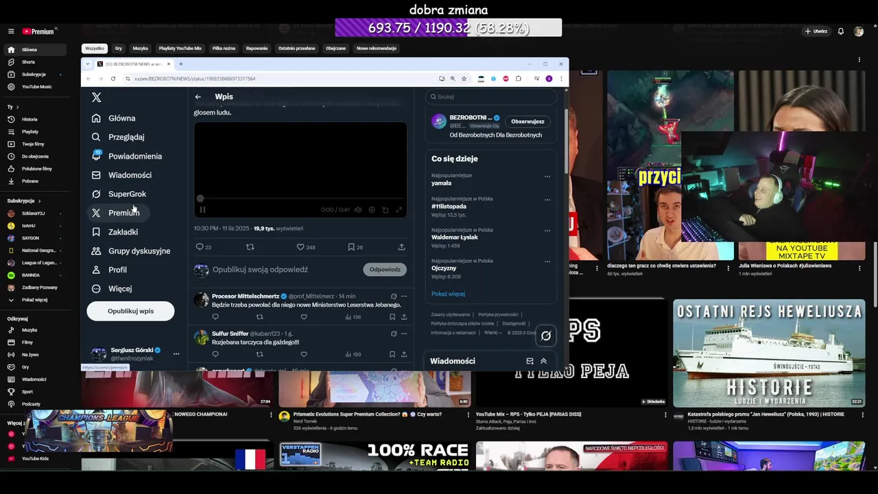878x494 pixels.
Task: Click the browser address bar URL
Action: (x=195, y=79)
